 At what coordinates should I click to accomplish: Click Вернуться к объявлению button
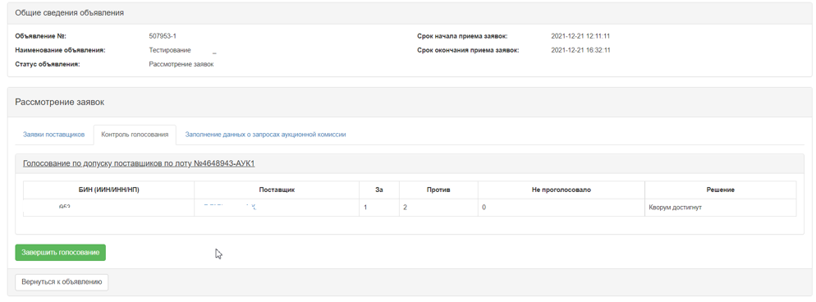tap(62, 282)
